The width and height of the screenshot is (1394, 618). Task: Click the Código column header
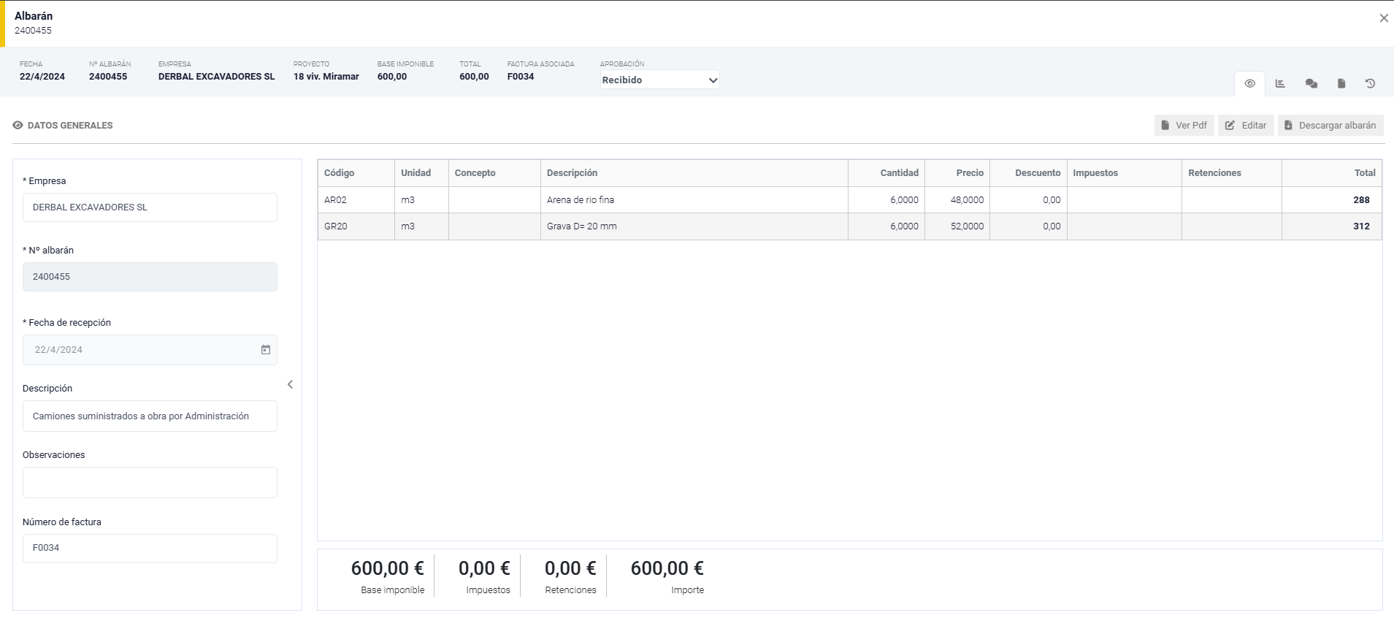(x=340, y=173)
